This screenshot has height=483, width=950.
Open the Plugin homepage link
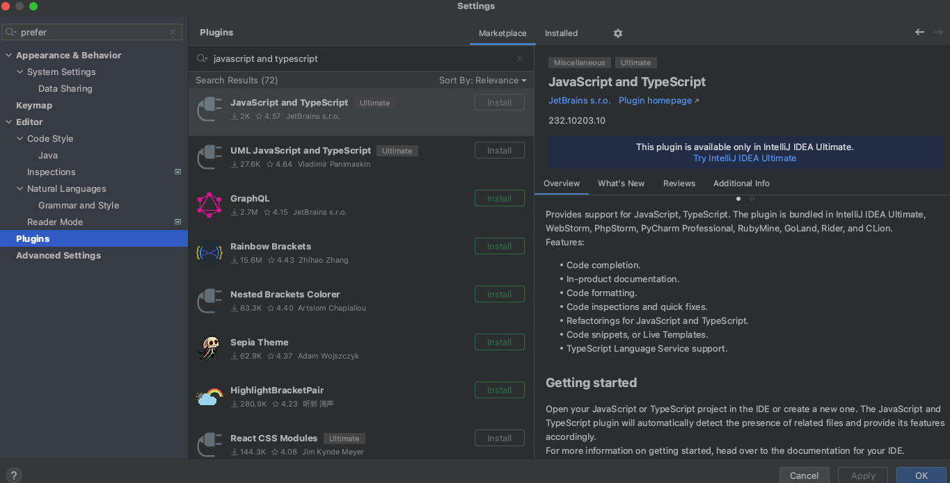(x=655, y=100)
